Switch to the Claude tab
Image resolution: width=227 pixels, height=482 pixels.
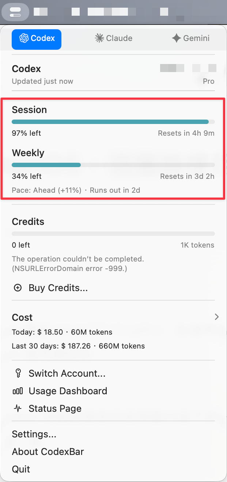(113, 38)
